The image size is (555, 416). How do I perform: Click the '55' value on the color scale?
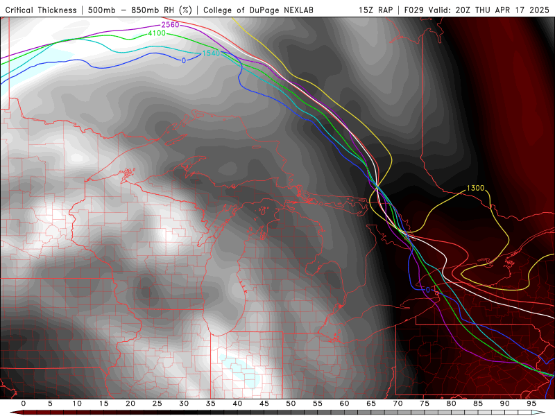318,404
